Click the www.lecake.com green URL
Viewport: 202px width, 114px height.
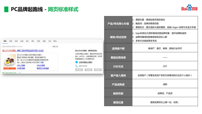coord(9,73)
